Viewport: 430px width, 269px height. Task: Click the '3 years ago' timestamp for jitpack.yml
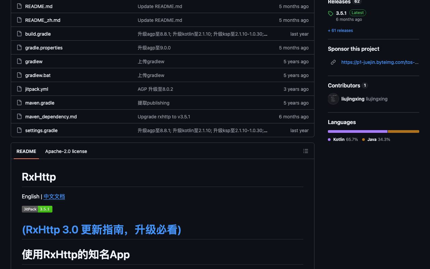coord(296,89)
